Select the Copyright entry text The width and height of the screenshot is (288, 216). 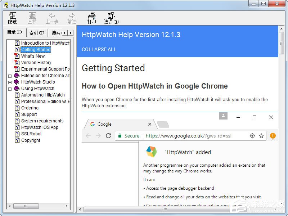point(31,140)
